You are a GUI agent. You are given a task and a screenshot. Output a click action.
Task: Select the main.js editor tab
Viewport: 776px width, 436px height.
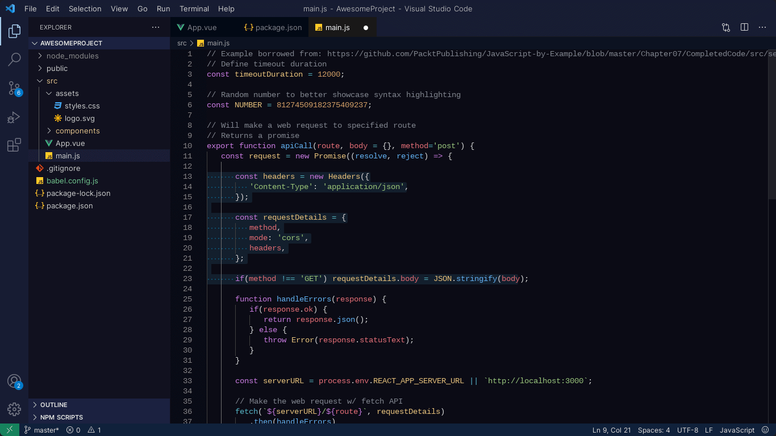[343, 27]
